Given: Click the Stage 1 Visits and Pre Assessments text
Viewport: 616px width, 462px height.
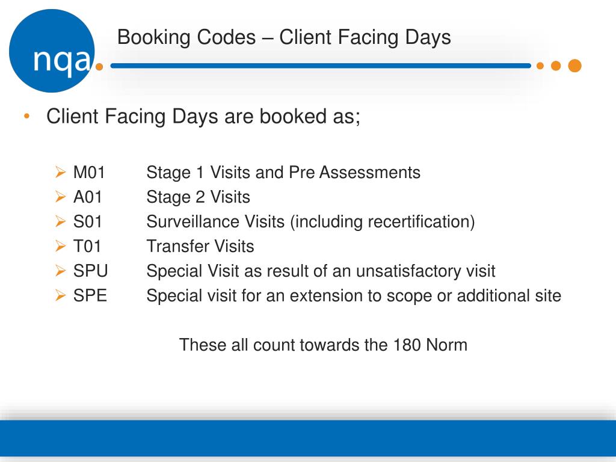Looking at the screenshot, I should (283, 173).
